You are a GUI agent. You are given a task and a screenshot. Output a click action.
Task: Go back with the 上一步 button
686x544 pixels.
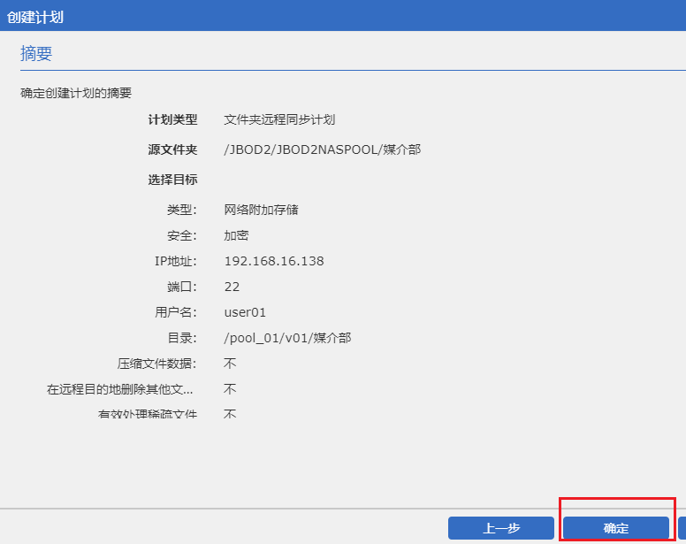[x=501, y=528]
